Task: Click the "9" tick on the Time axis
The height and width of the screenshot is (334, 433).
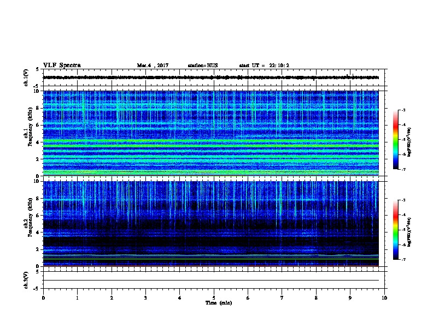Action: (350, 297)
